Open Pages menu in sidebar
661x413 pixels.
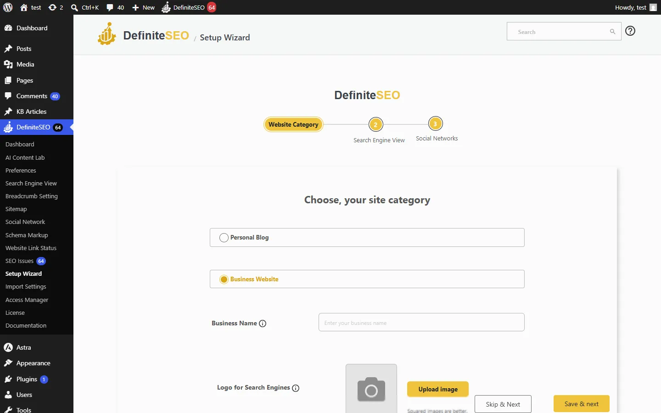(x=37, y=80)
